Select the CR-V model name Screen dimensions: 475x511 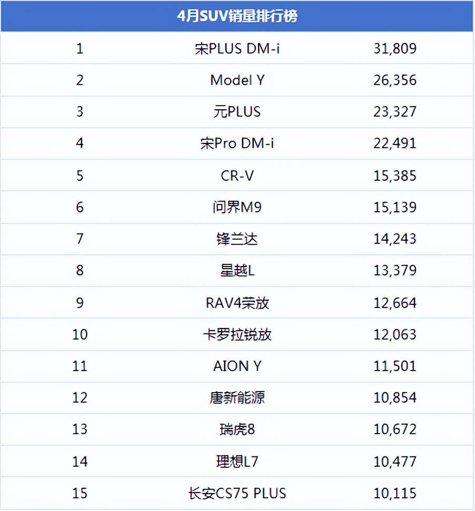click(x=237, y=176)
